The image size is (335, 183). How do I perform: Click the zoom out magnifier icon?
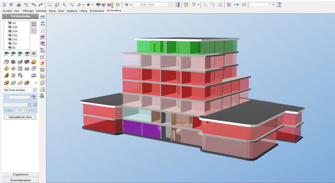point(72,4)
